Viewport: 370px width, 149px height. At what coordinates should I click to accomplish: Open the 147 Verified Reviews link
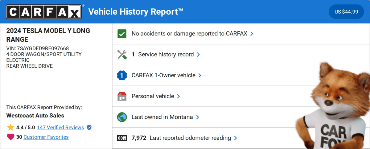pos(60,128)
